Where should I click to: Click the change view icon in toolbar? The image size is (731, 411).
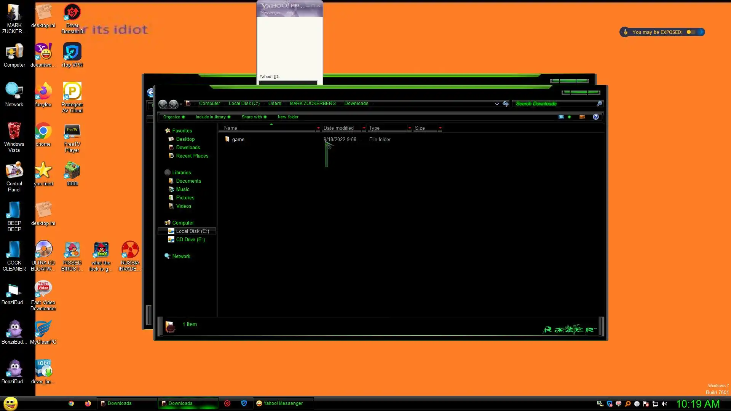tap(561, 117)
